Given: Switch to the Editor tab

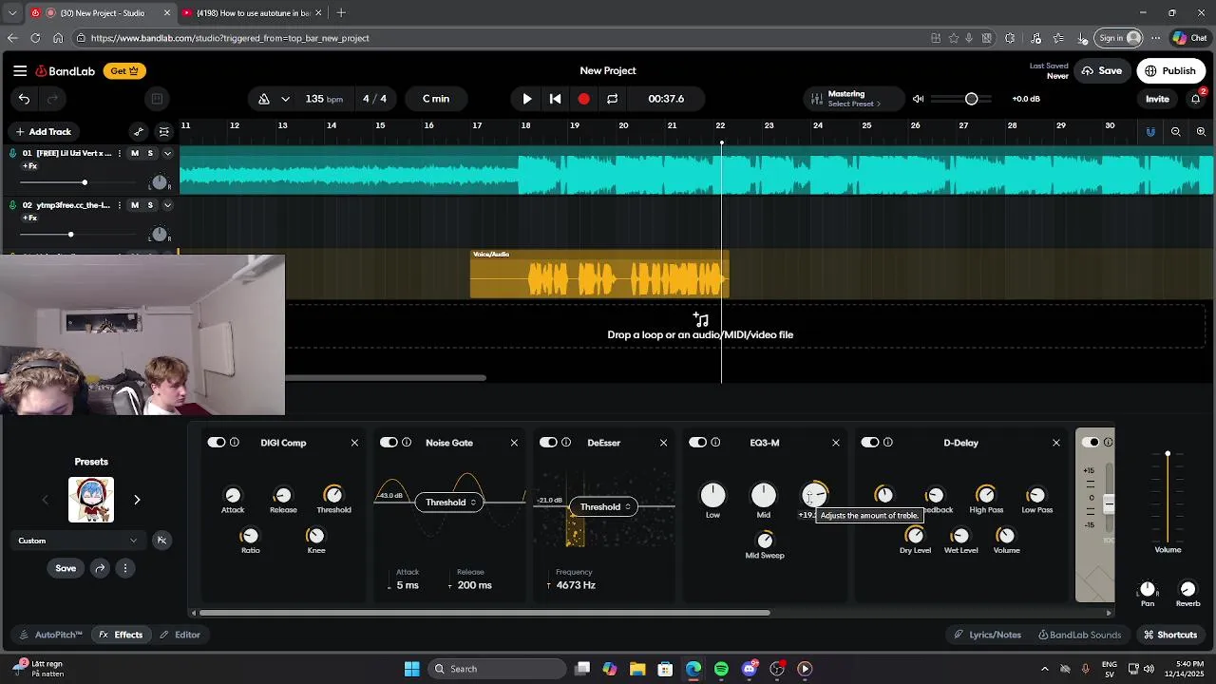Looking at the screenshot, I should point(180,635).
